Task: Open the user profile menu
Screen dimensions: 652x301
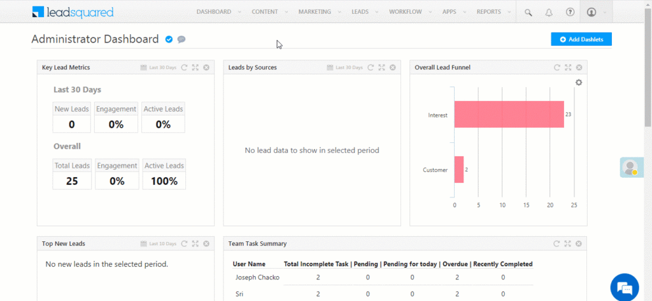Action: 595,12
